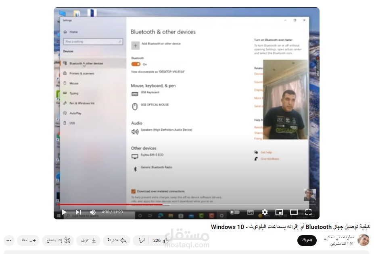Click the 226 like count
This screenshot has height=254, width=374.
click(x=157, y=240)
